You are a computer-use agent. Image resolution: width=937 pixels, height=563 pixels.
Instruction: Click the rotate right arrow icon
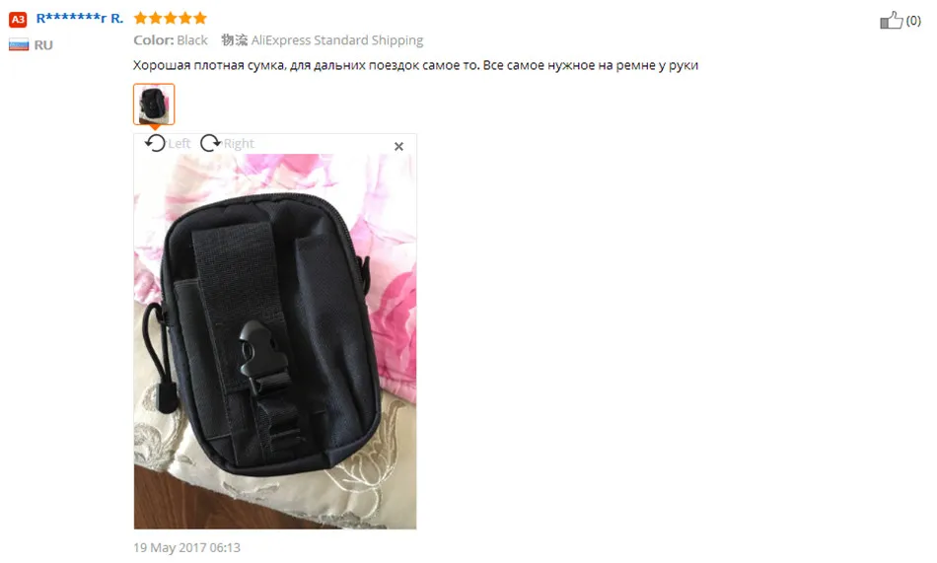point(210,143)
